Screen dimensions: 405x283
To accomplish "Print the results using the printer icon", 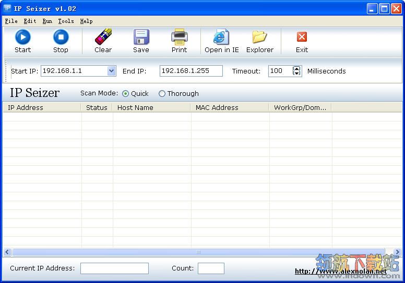I will (x=179, y=37).
